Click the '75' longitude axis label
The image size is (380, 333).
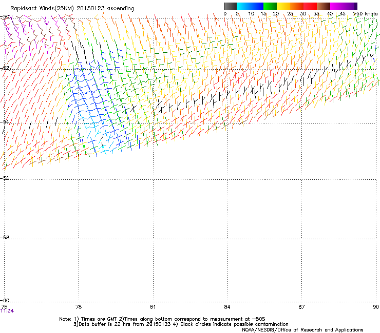[x=4, y=307]
